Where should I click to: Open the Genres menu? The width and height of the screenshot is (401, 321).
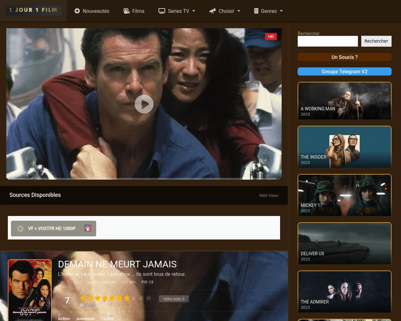(268, 11)
